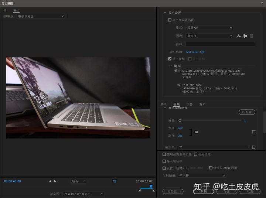Open the 发布 tab
Viewport: 266px width, 198px height.
(202, 104)
